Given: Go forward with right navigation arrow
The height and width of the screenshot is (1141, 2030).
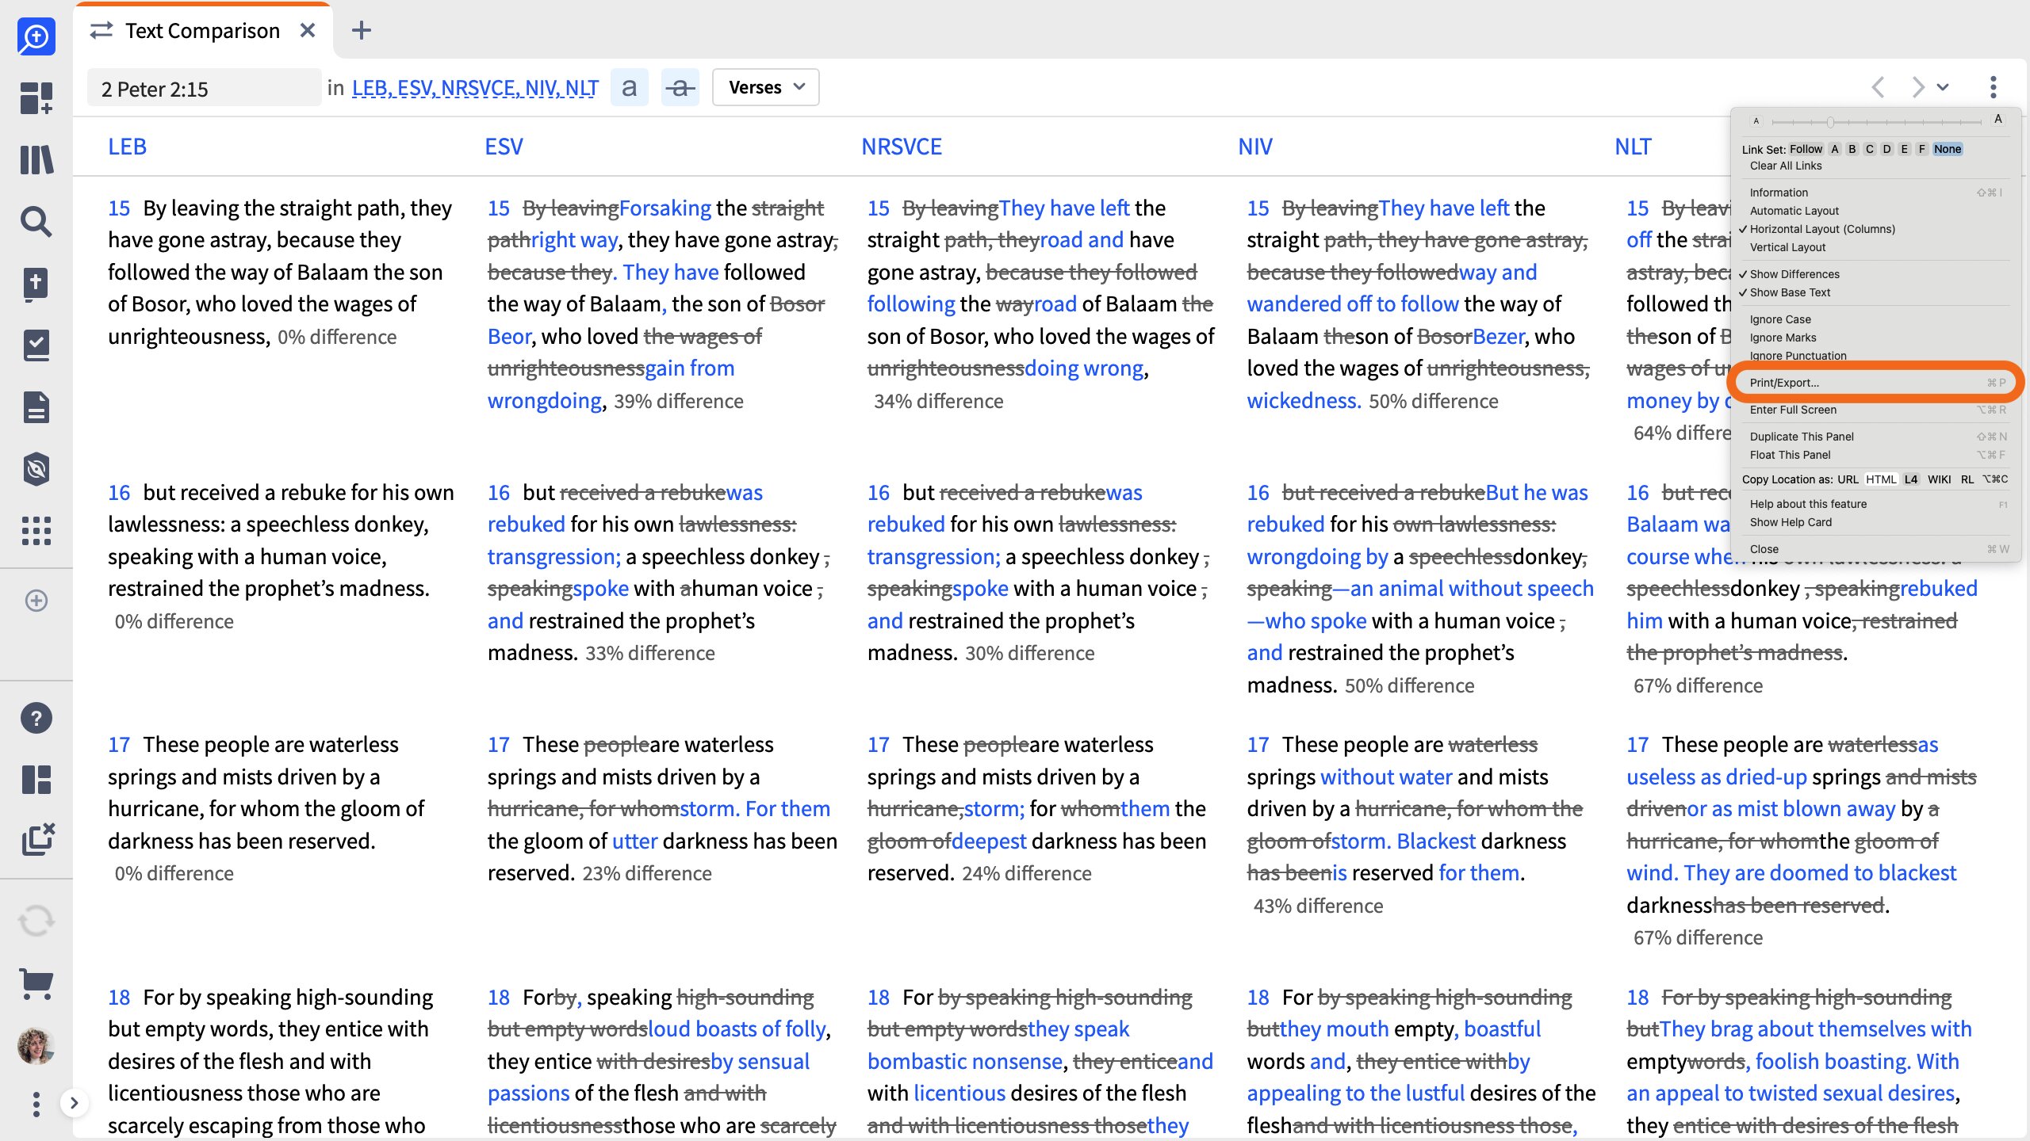Looking at the screenshot, I should [1917, 87].
